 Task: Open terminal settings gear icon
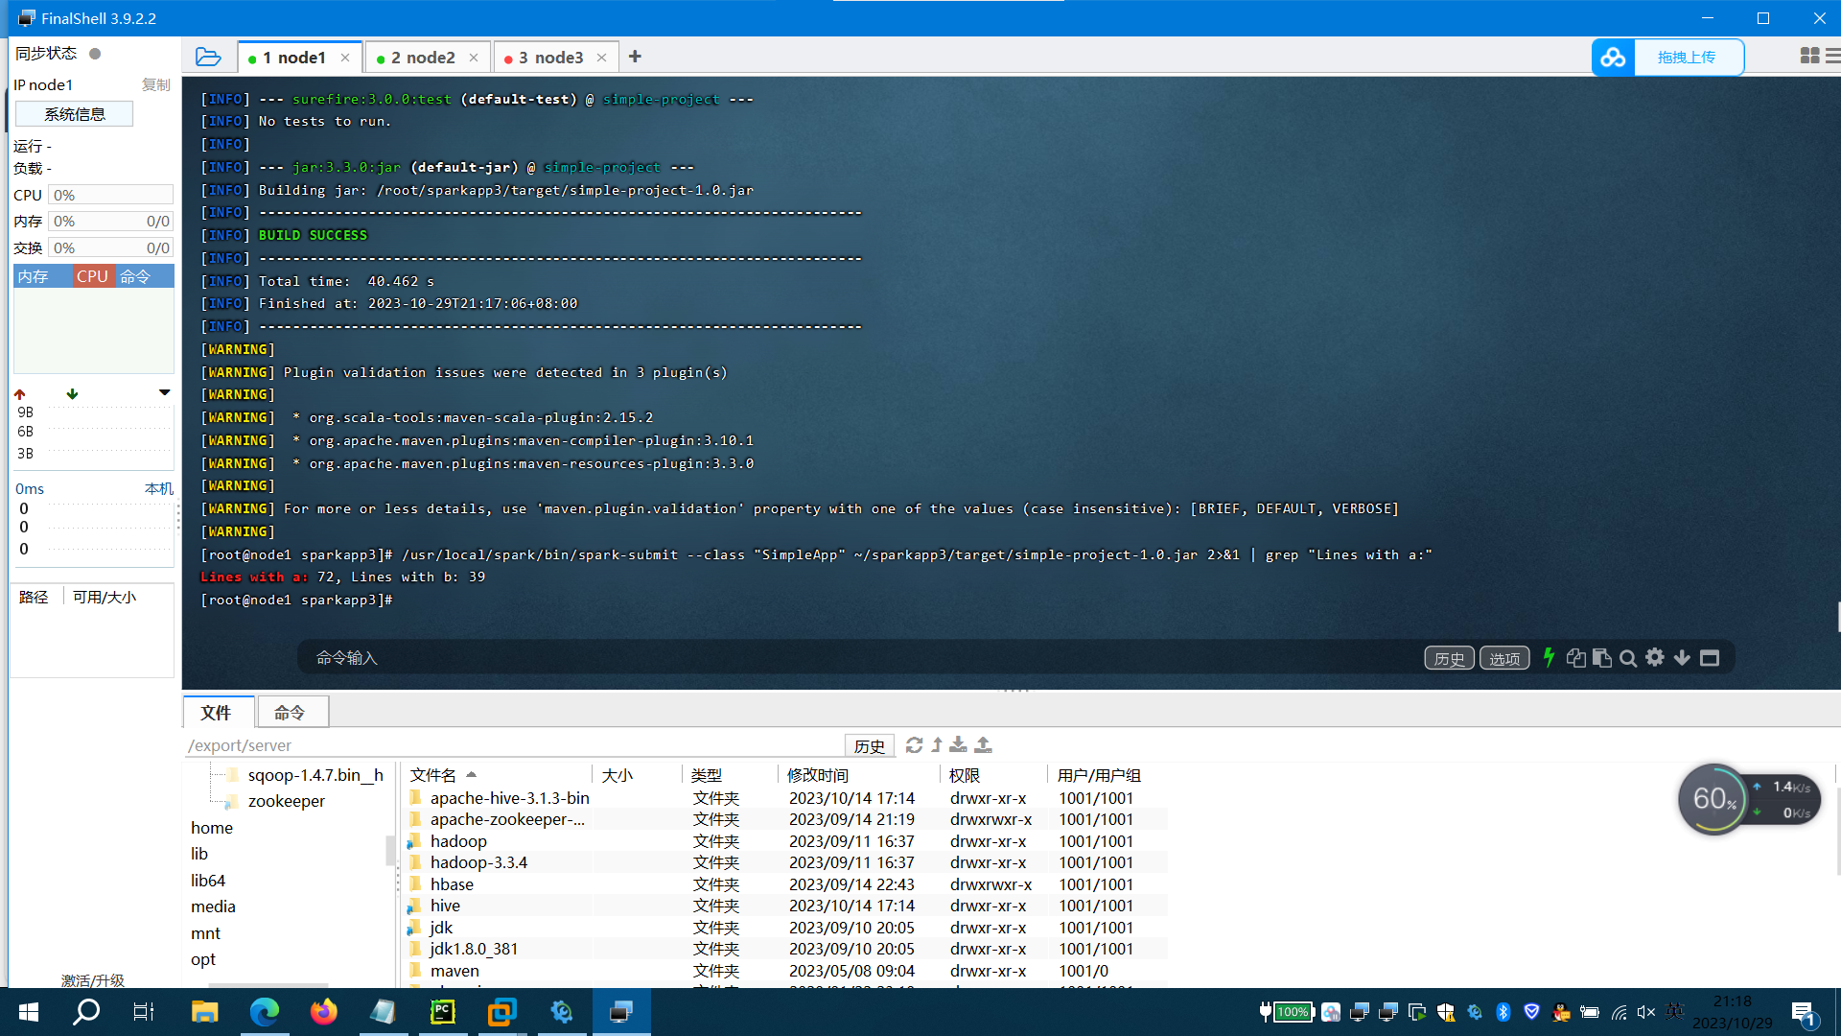point(1655,658)
